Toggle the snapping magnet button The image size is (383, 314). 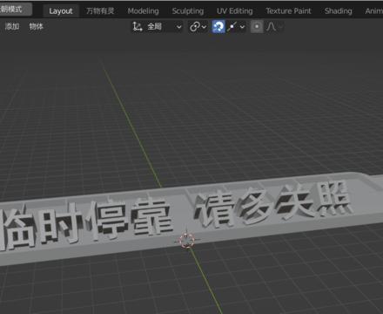pos(218,27)
